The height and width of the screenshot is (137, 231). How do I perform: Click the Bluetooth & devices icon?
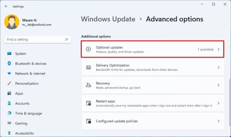(9, 63)
